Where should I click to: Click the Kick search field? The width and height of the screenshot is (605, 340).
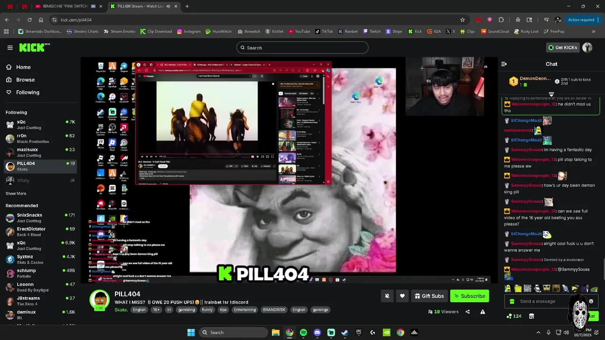302,48
